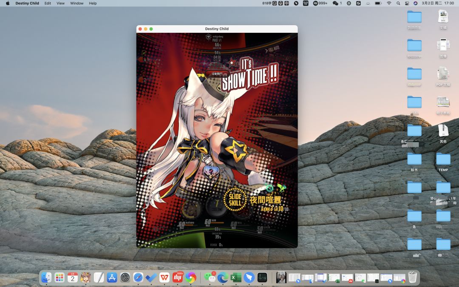The height and width of the screenshot is (287, 459).
Task: Click the WeChat menu bar icon
Action: pyautogui.click(x=335, y=3)
